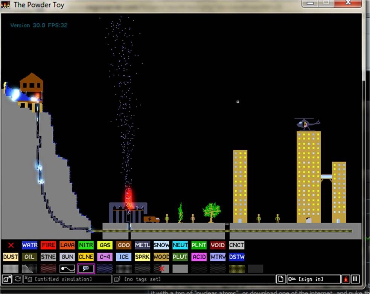Click the reload simulation arrows icon
370x294 pixels.
17,279
